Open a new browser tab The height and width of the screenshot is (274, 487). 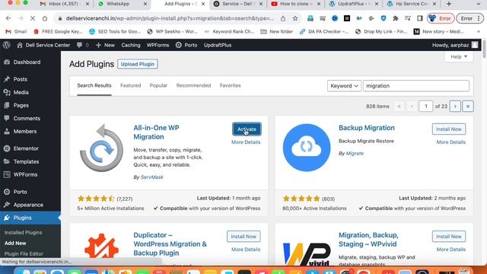pos(449,4)
